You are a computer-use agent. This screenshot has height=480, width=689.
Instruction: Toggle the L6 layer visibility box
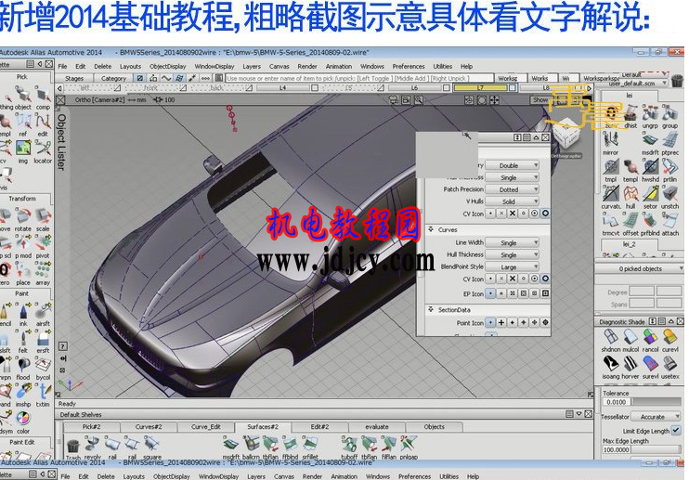point(447,88)
